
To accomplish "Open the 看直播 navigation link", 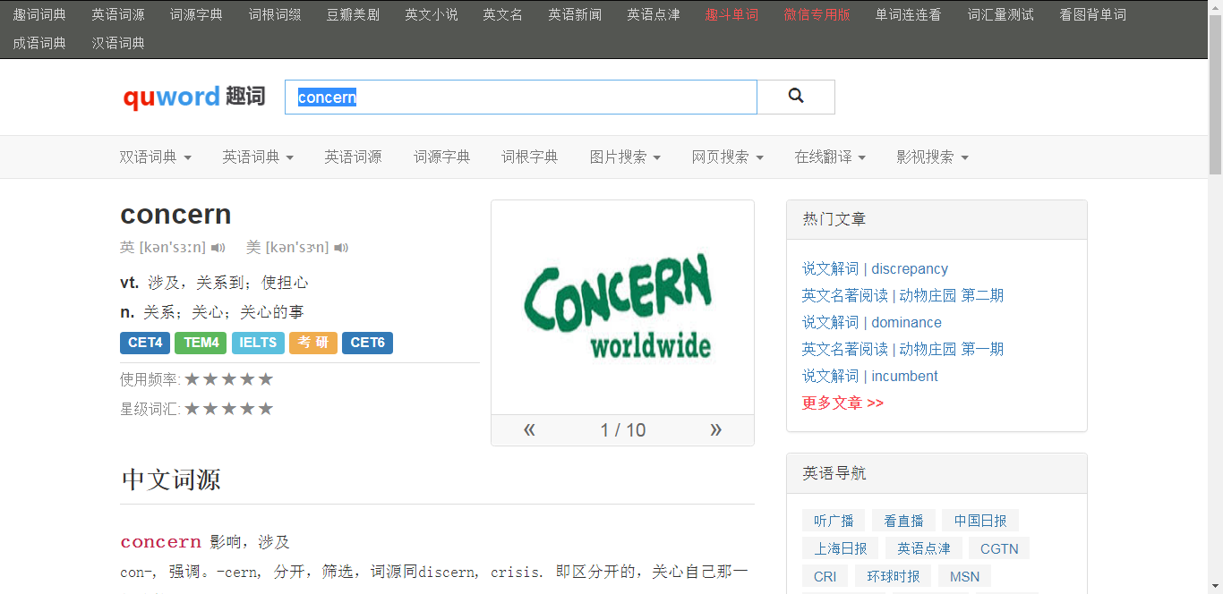I will pos(903,521).
